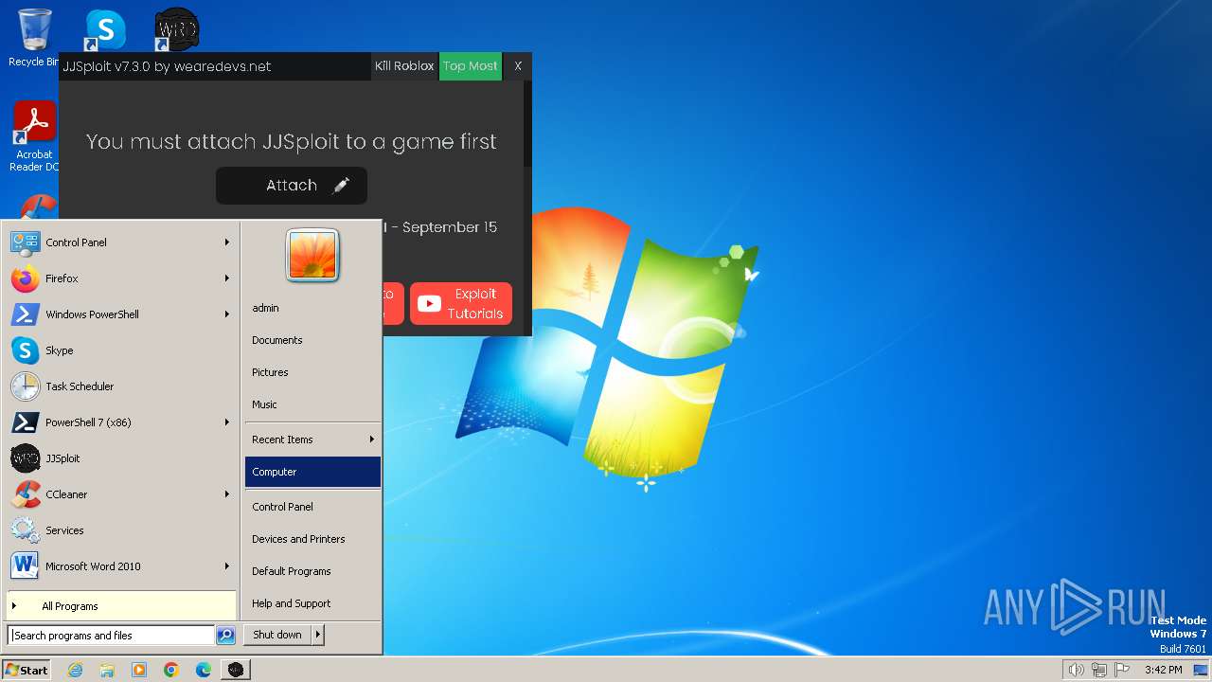Open Acrobat Reader DC desktop icon
1212x682 pixels.
[35, 135]
